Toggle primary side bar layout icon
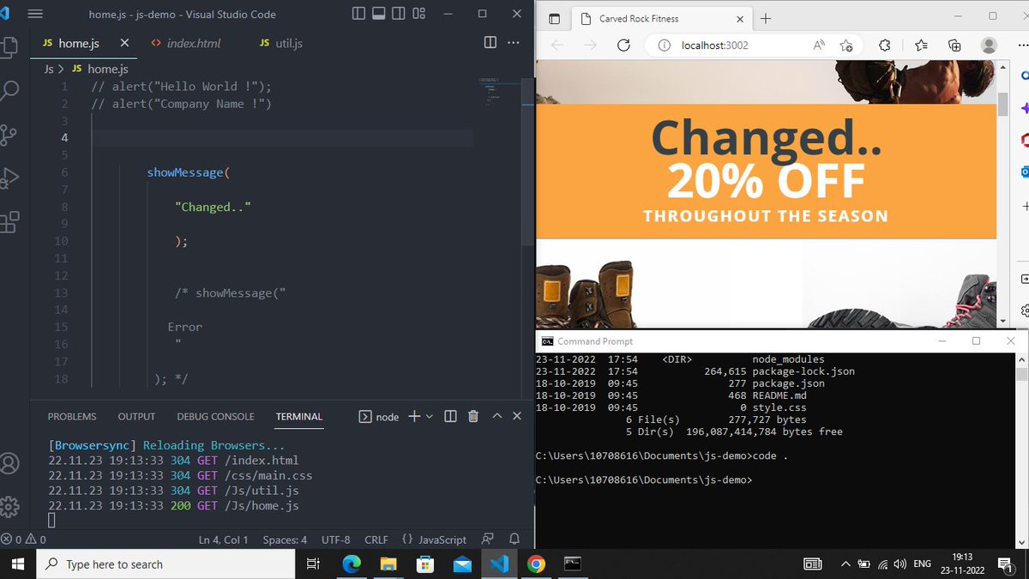This screenshot has width=1029, height=579. (x=358, y=14)
